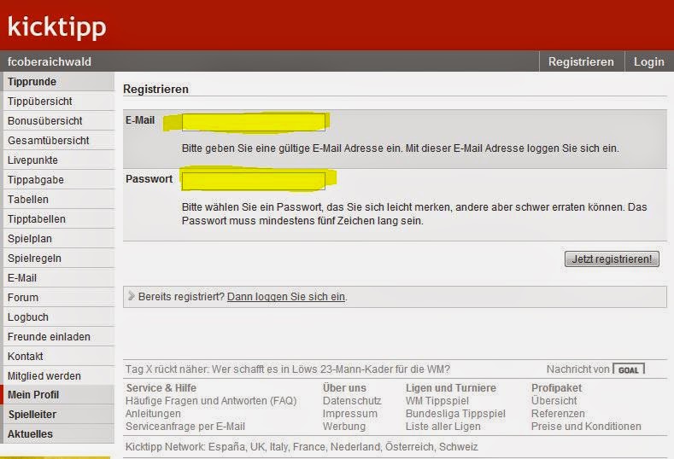This screenshot has height=459, width=674.
Task: Open the Referenzen footer link
Action: (x=558, y=414)
